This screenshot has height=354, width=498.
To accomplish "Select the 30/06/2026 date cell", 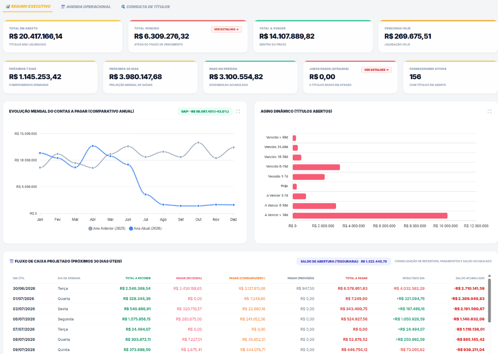I will click(24, 288).
